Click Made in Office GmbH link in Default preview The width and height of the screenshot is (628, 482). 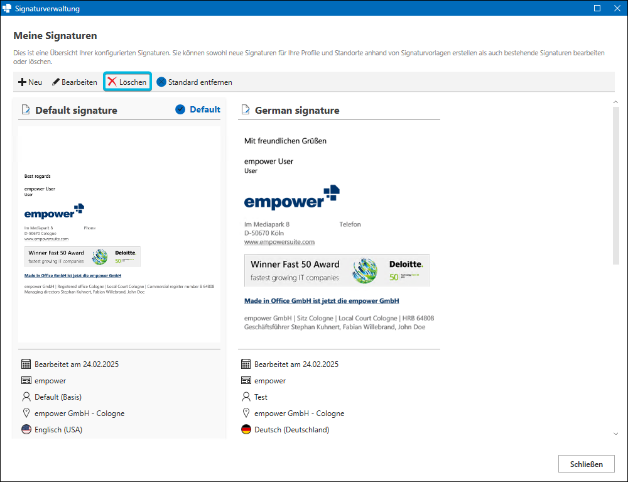(73, 276)
